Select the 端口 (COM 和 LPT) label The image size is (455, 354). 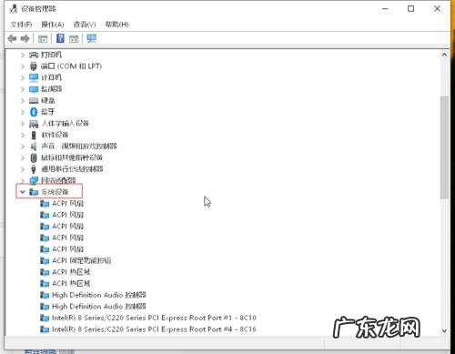(x=71, y=66)
